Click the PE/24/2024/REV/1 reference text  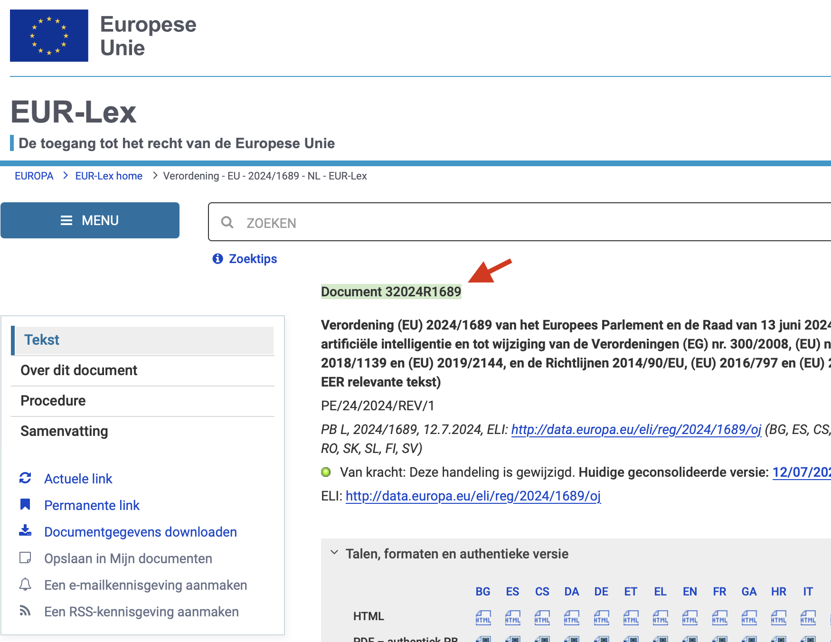(378, 406)
